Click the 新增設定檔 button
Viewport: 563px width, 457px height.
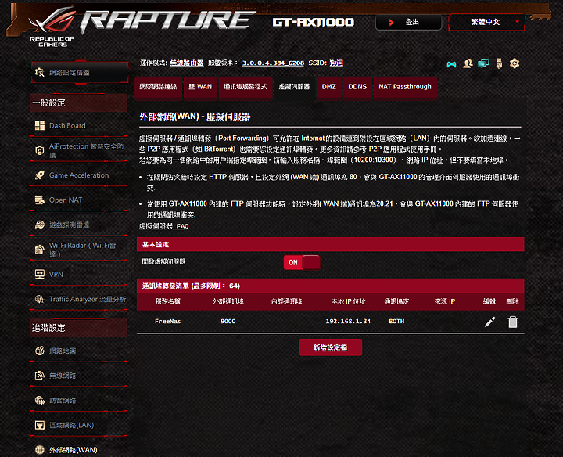click(330, 347)
